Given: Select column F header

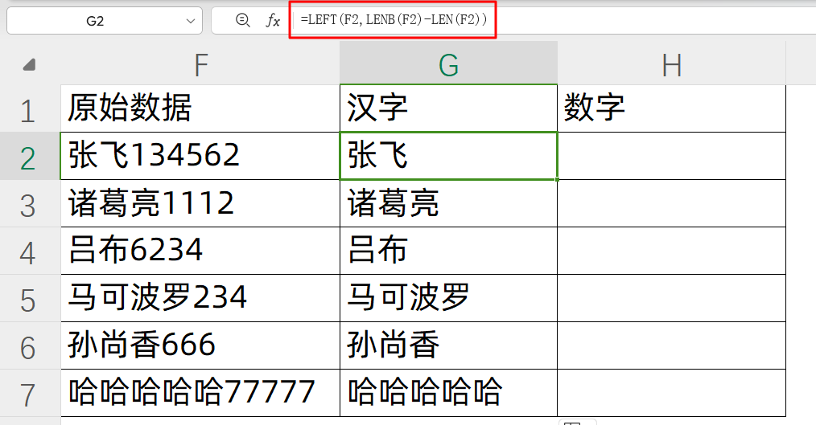Looking at the screenshot, I should point(200,65).
